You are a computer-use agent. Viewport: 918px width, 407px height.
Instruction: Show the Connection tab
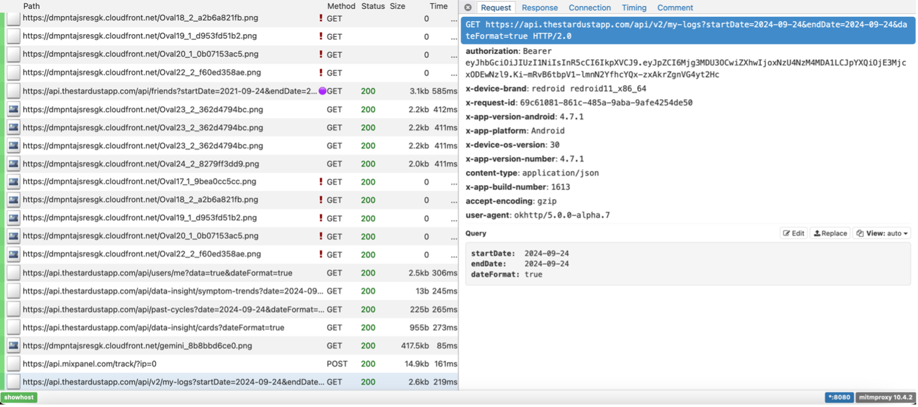click(x=589, y=8)
